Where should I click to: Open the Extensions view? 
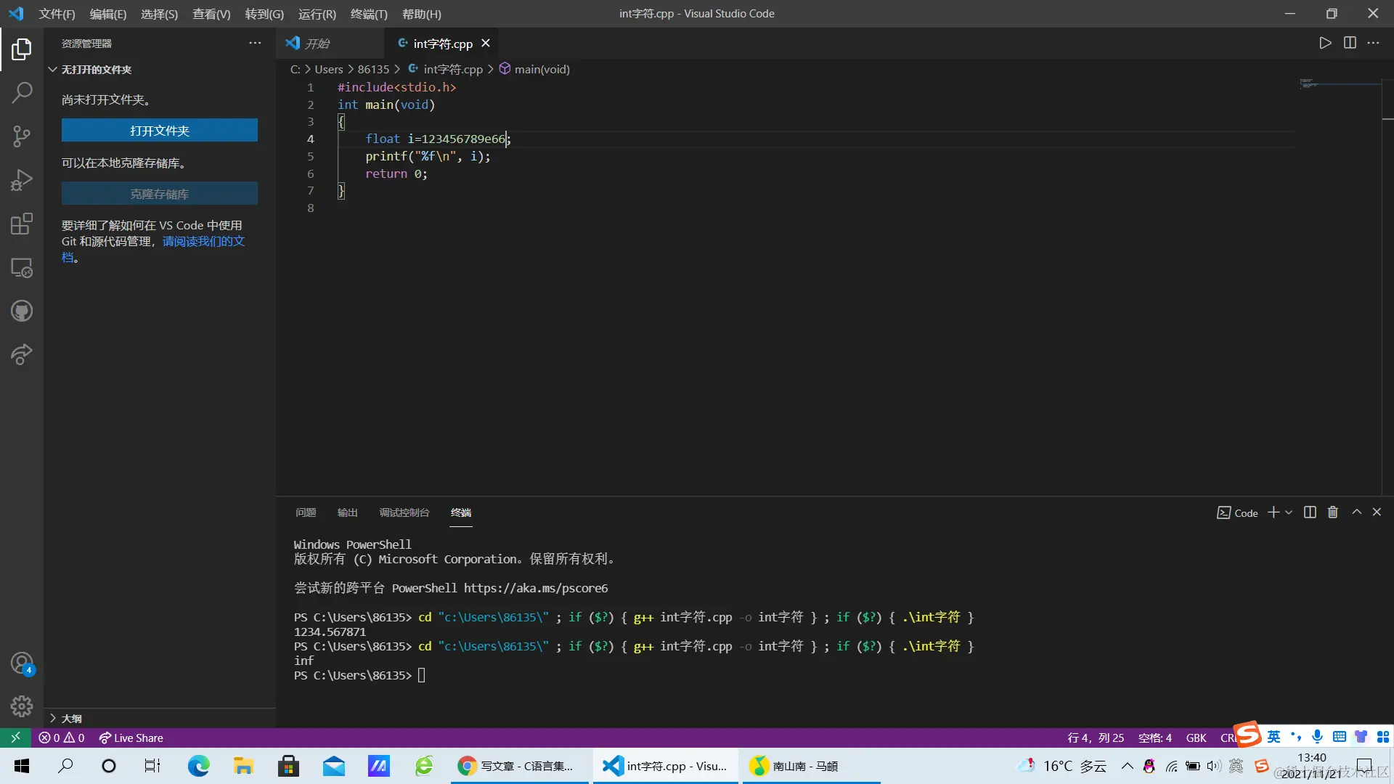click(x=22, y=224)
